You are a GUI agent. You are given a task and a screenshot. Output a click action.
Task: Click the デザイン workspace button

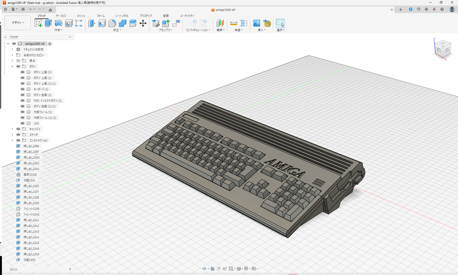coord(17,21)
